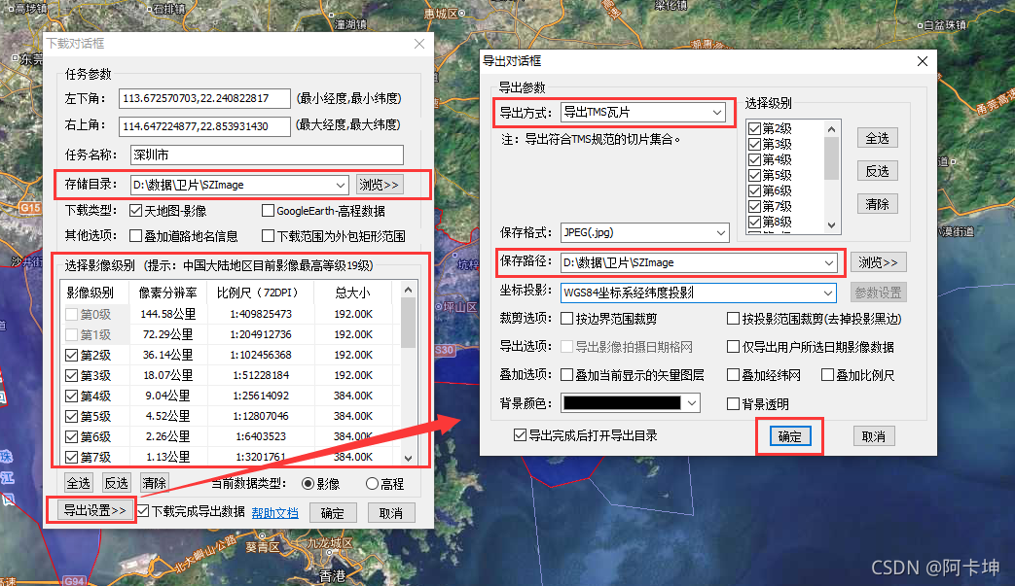
Task: Check 按投影范围裁剪(去掉投影黑边) option
Action: [734, 319]
